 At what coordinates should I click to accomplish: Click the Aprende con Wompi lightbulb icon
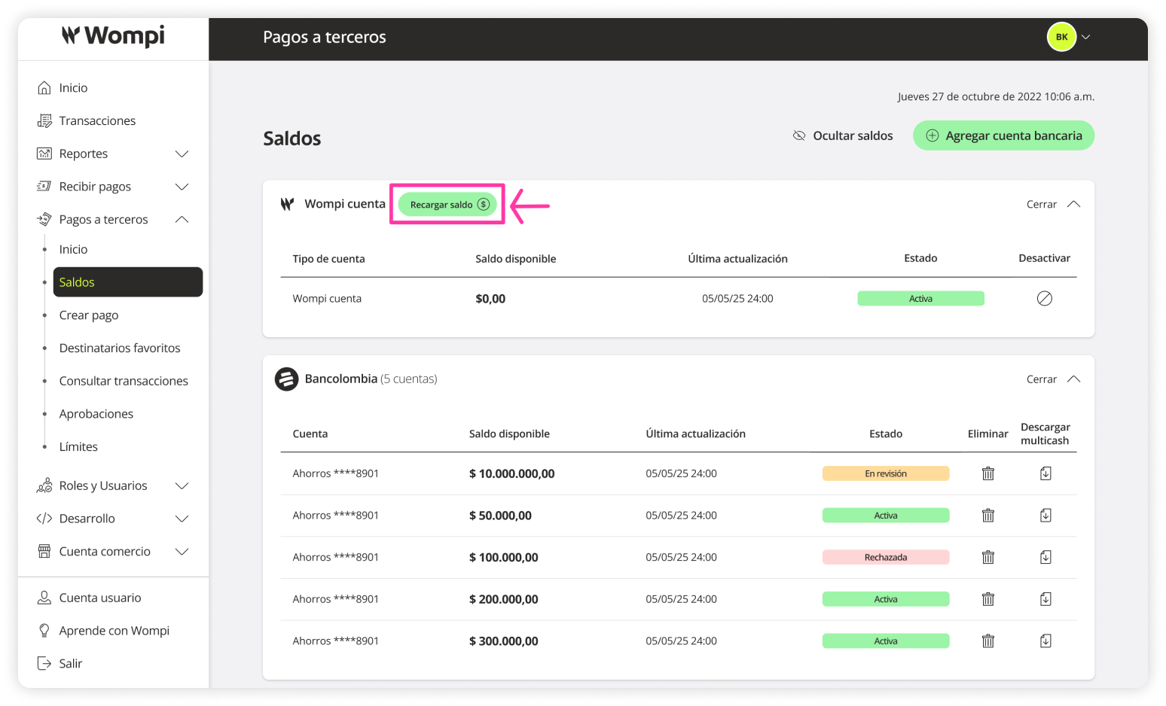pos(44,631)
